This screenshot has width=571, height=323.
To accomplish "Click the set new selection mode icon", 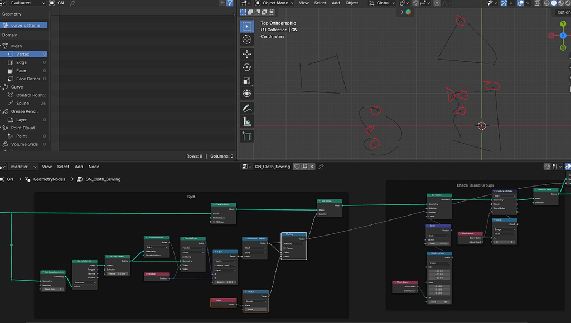I will pyautogui.click(x=243, y=12).
